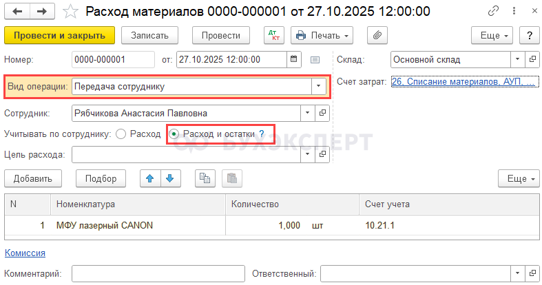This screenshot has height=285, width=542.
Task: Add a row with Добавить
Action: click(33, 178)
